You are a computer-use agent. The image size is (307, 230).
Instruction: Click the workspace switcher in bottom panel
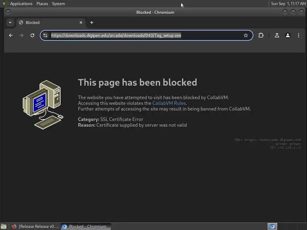(x=272, y=226)
